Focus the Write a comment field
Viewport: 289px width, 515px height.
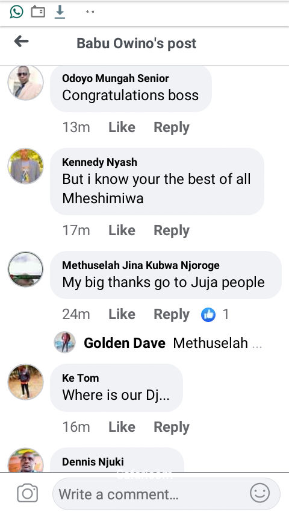point(166,494)
